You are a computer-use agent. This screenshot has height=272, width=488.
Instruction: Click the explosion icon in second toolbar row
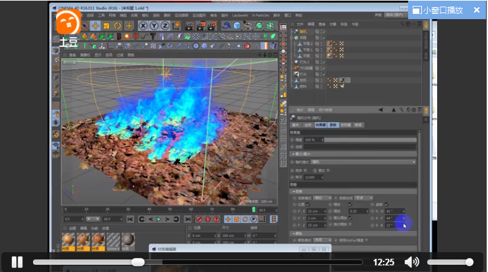click(x=127, y=37)
